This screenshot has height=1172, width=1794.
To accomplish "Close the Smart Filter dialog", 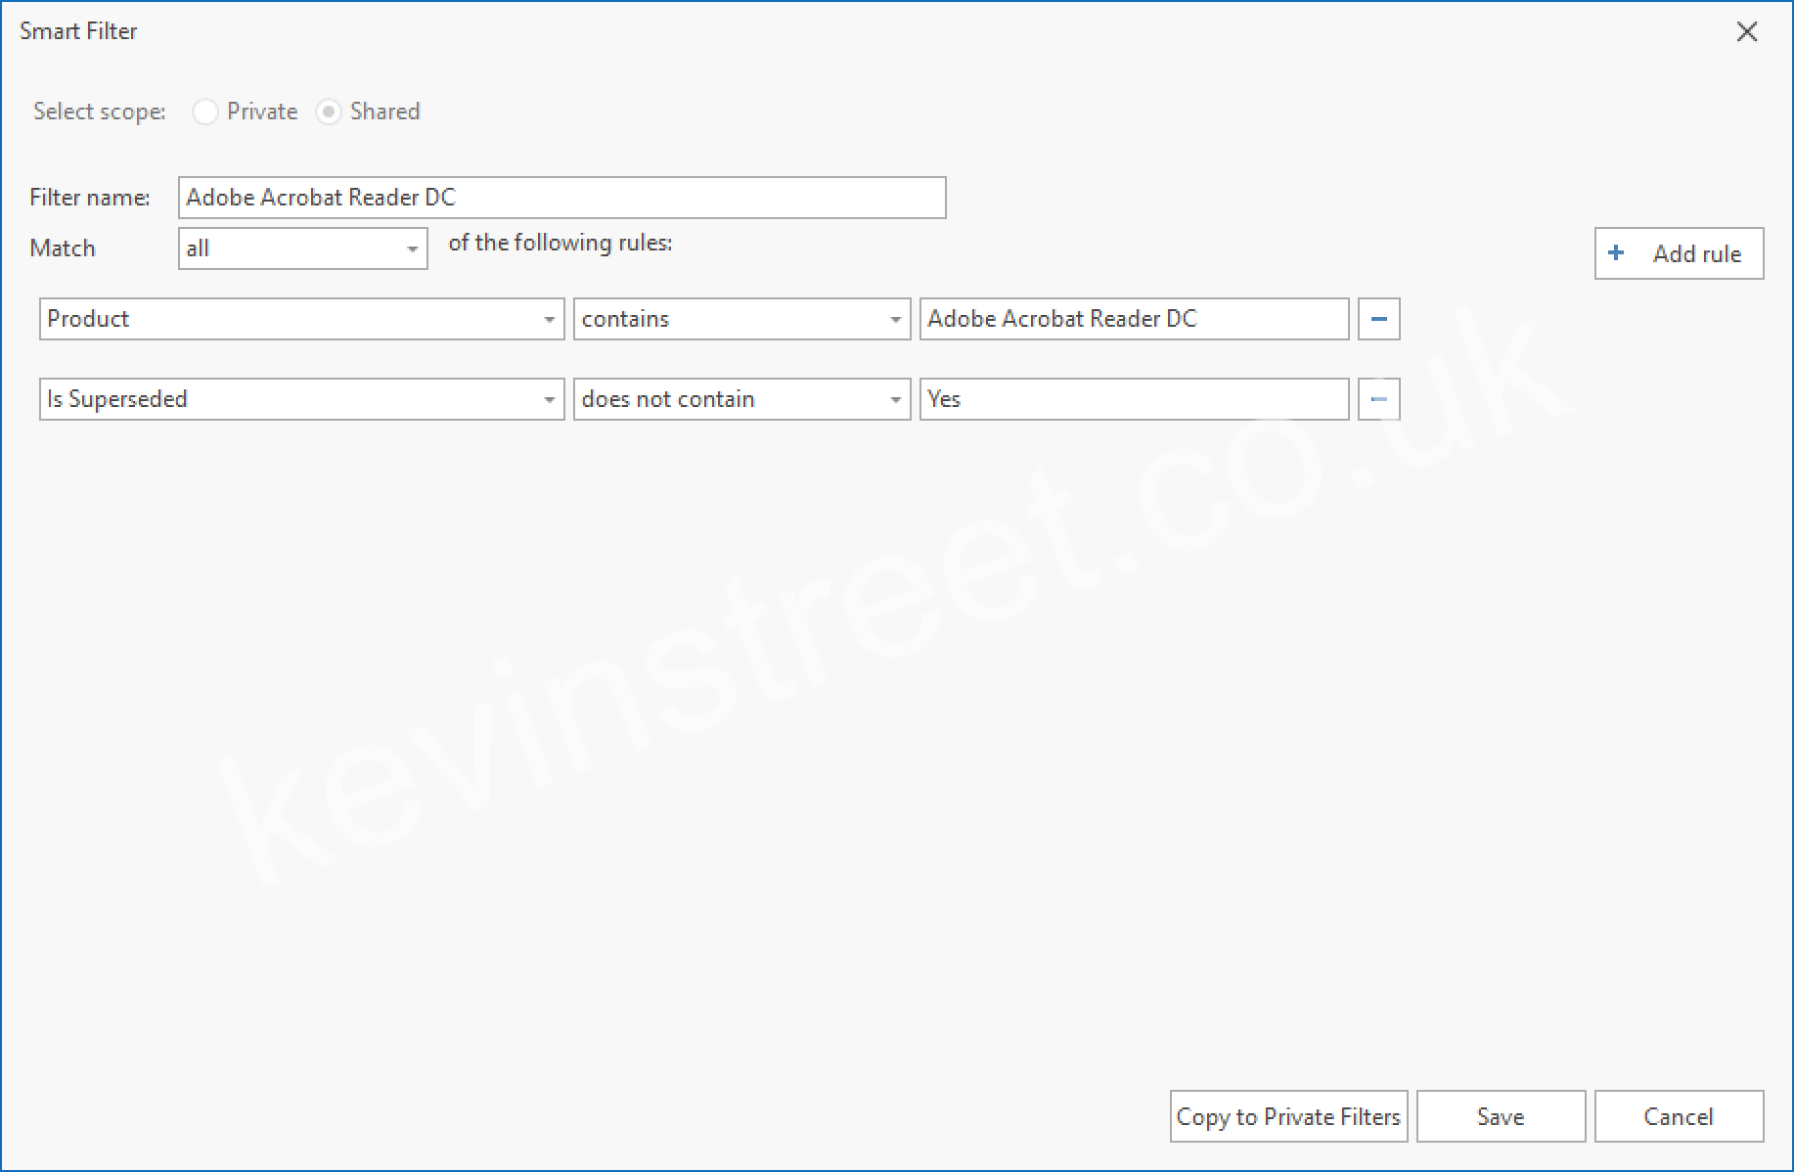I will (x=1747, y=31).
